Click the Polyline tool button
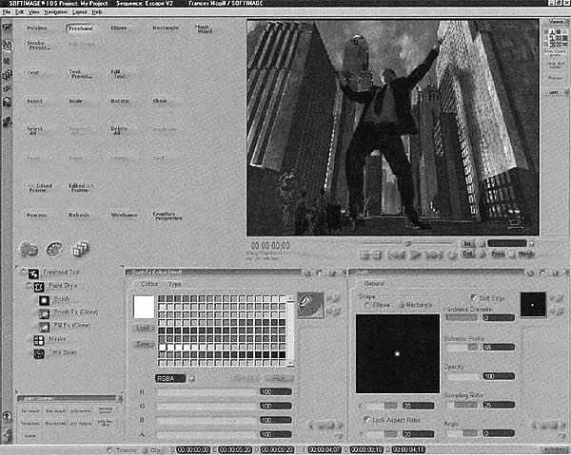Image resolution: width=571 pixels, height=455 pixels. tap(38, 28)
